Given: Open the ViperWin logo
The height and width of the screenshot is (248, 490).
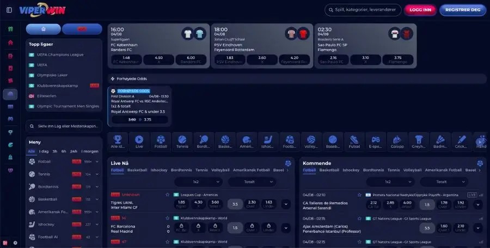Looking at the screenshot, I should pyautogui.click(x=42, y=10).
